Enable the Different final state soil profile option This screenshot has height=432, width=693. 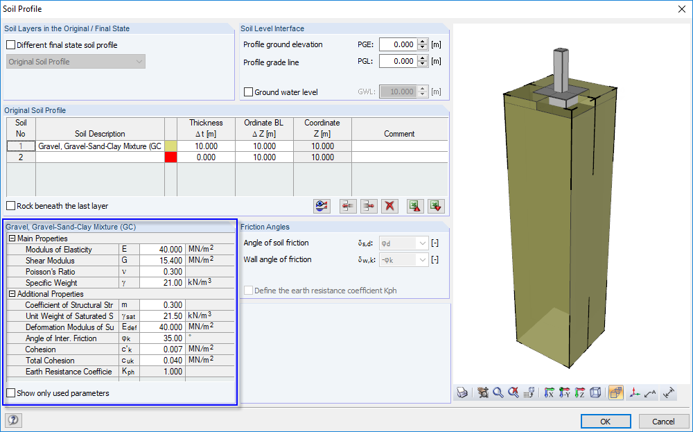point(10,44)
